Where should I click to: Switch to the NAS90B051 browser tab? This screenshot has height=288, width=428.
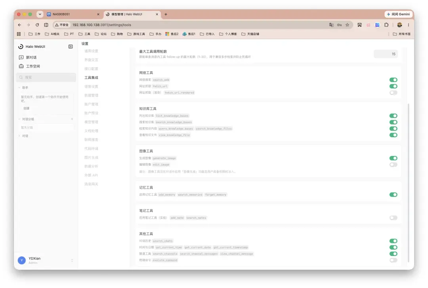(73, 14)
